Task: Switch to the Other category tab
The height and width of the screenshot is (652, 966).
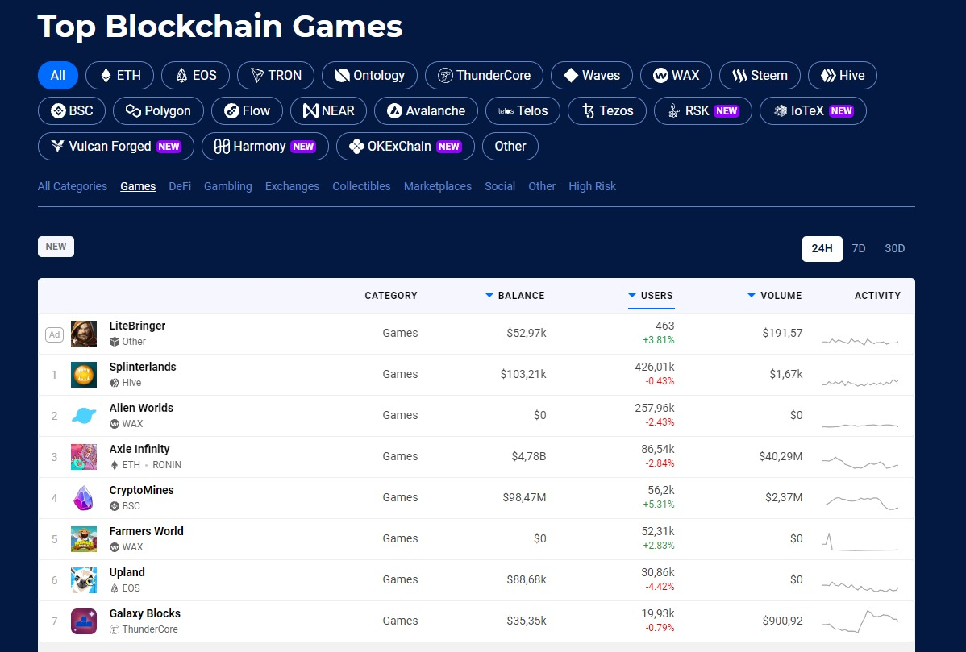Action: 542,186
